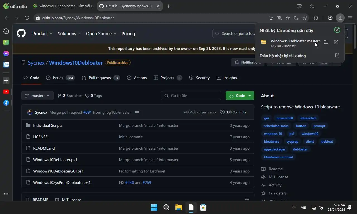Click the Go to file search field

(x=191, y=96)
